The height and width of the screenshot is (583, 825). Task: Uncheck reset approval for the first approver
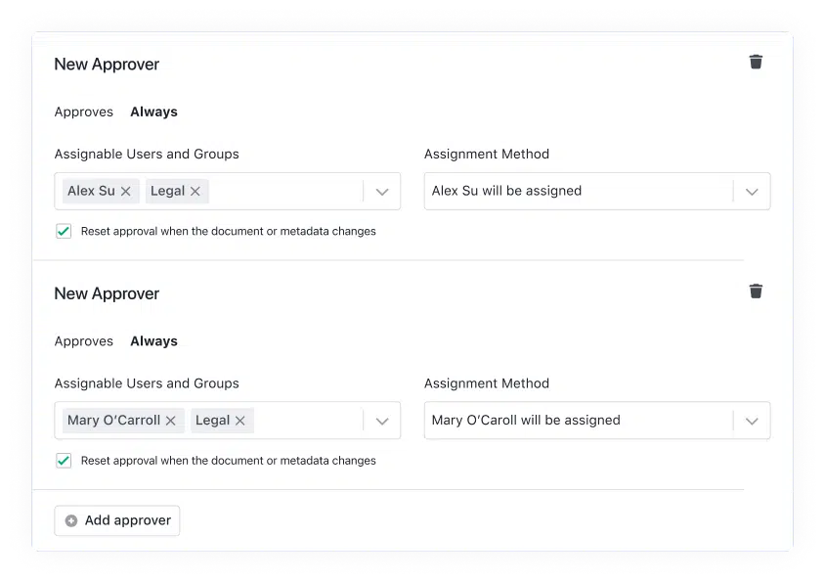(x=64, y=231)
